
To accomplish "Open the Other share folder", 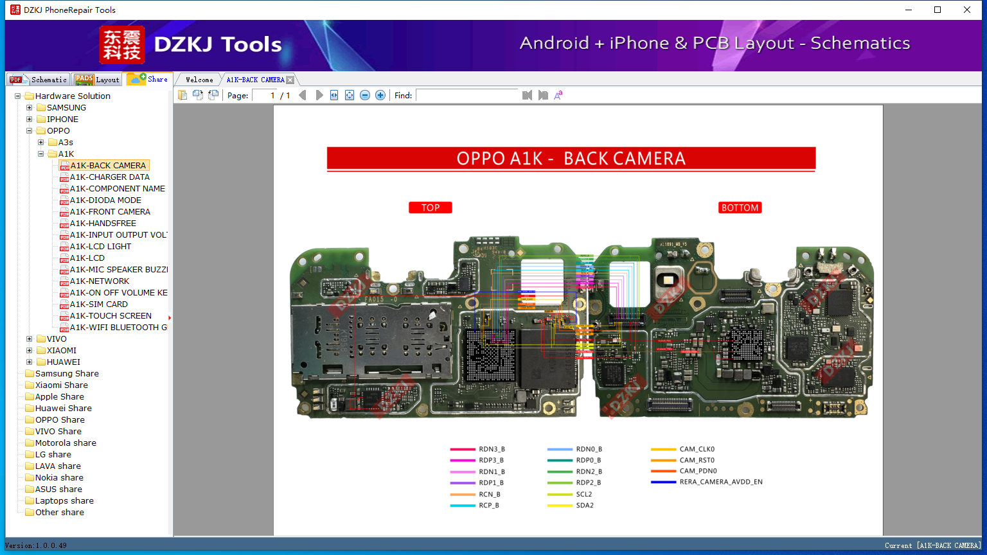I will coord(60,513).
